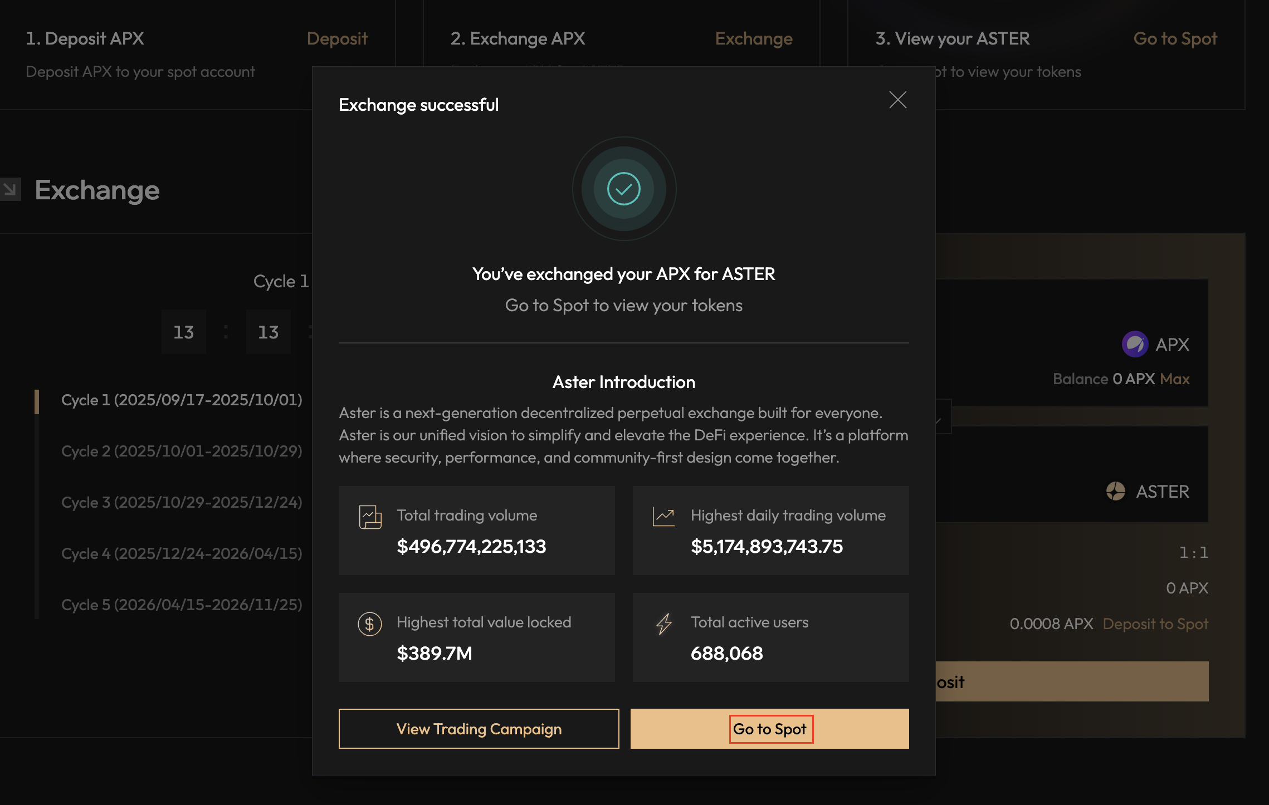Click Go to Spot link in step 3
Image resolution: width=1269 pixels, height=805 pixels.
(x=1175, y=38)
